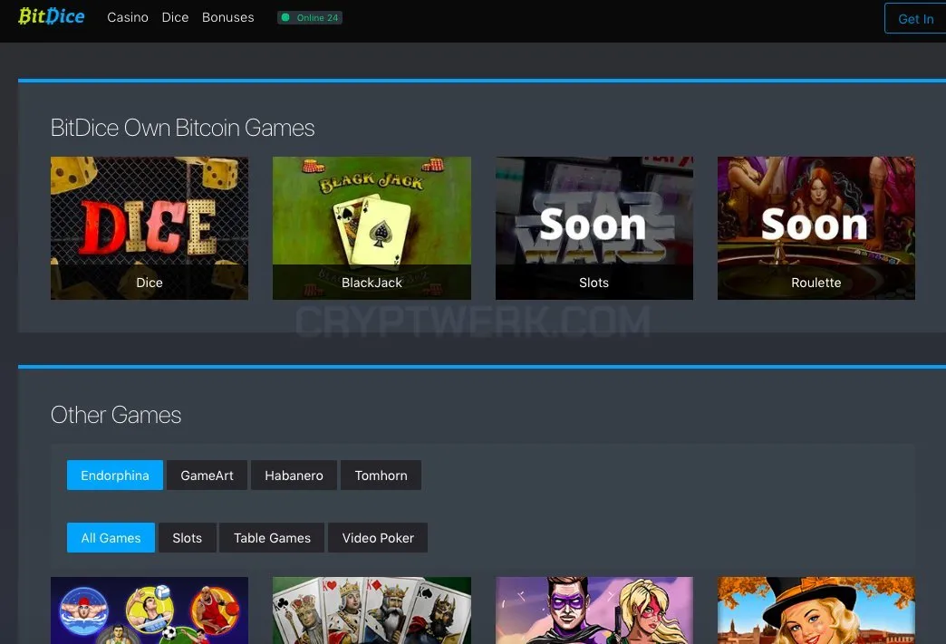Go to the Dice menu item
Image resolution: width=946 pixels, height=644 pixels.
[175, 17]
